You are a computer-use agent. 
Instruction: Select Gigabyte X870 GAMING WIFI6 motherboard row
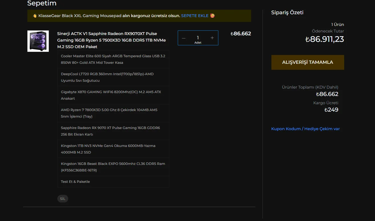[113, 95]
